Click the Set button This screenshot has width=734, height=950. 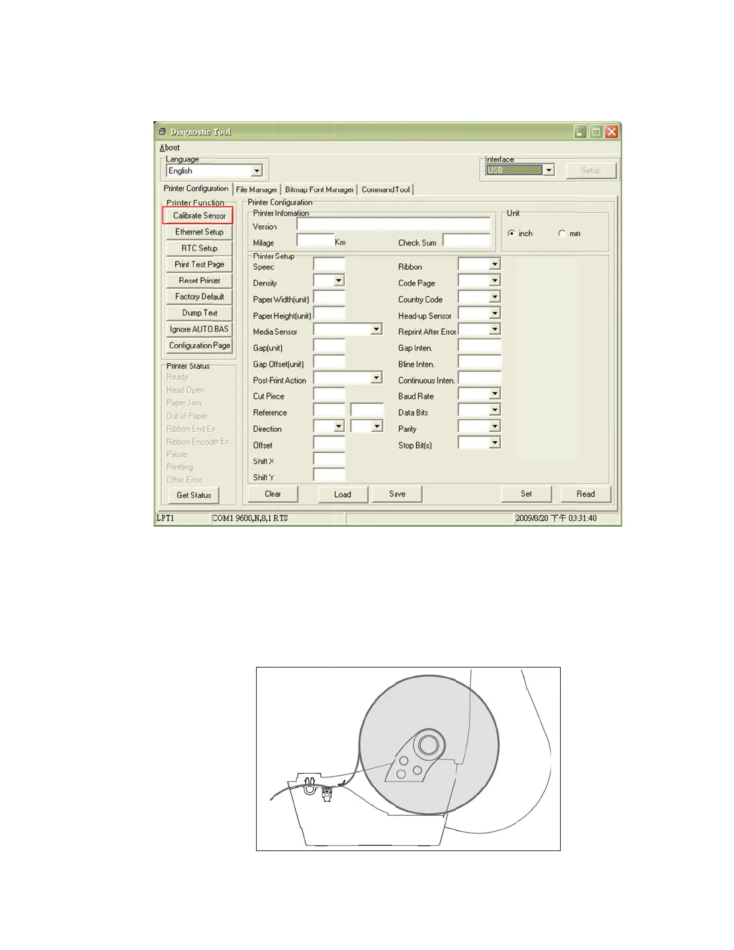527,494
